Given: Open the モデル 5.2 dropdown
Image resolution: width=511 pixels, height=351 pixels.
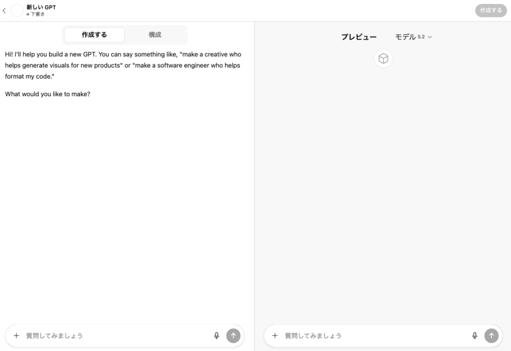Looking at the screenshot, I should tap(413, 37).
